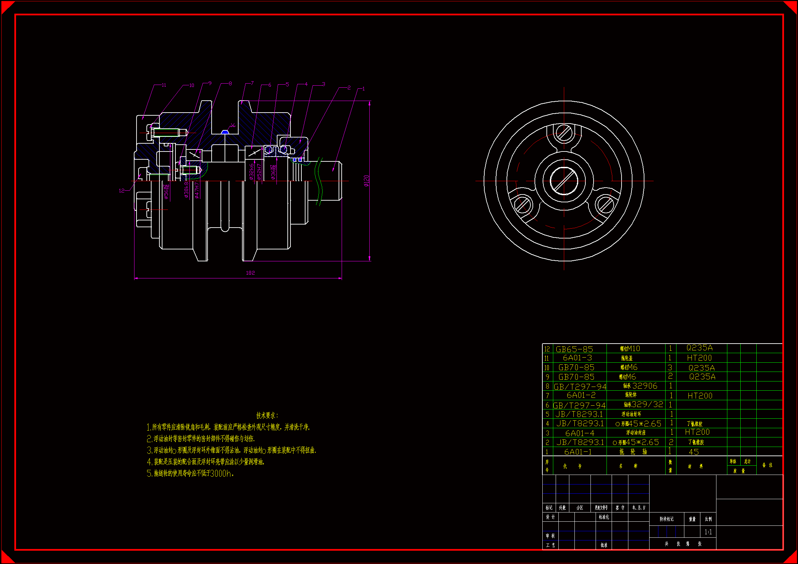This screenshot has width=798, height=564.
Task: Click the 轴承 32906 bearing name entry
Action: click(x=640, y=386)
